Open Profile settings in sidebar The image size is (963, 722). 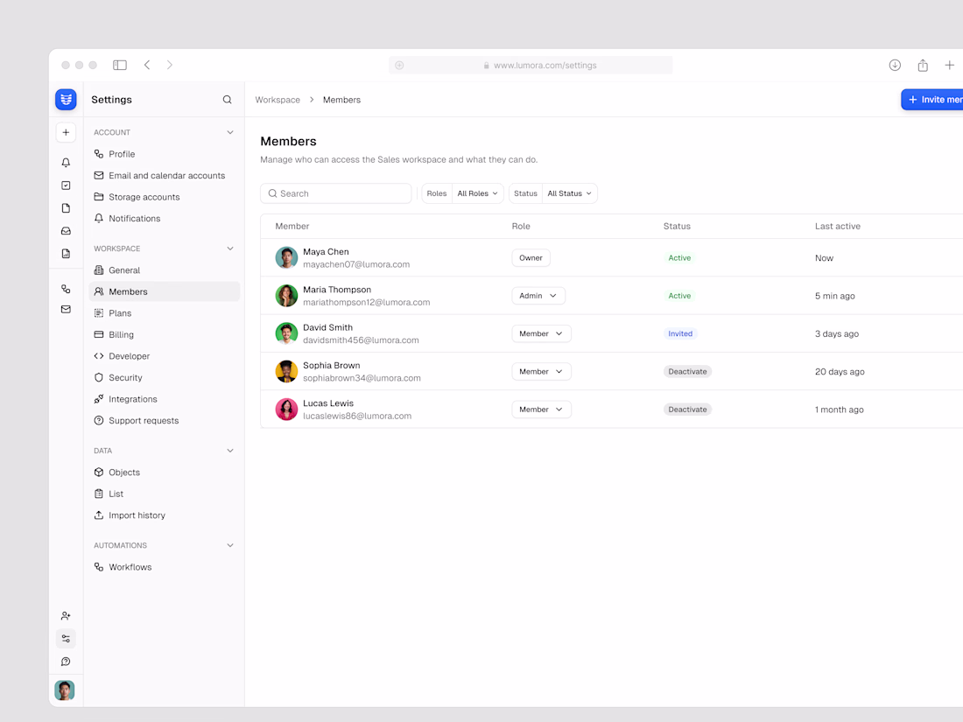pyautogui.click(x=164, y=154)
